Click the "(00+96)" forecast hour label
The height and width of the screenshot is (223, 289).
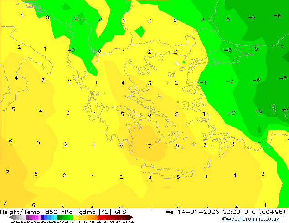273,212
